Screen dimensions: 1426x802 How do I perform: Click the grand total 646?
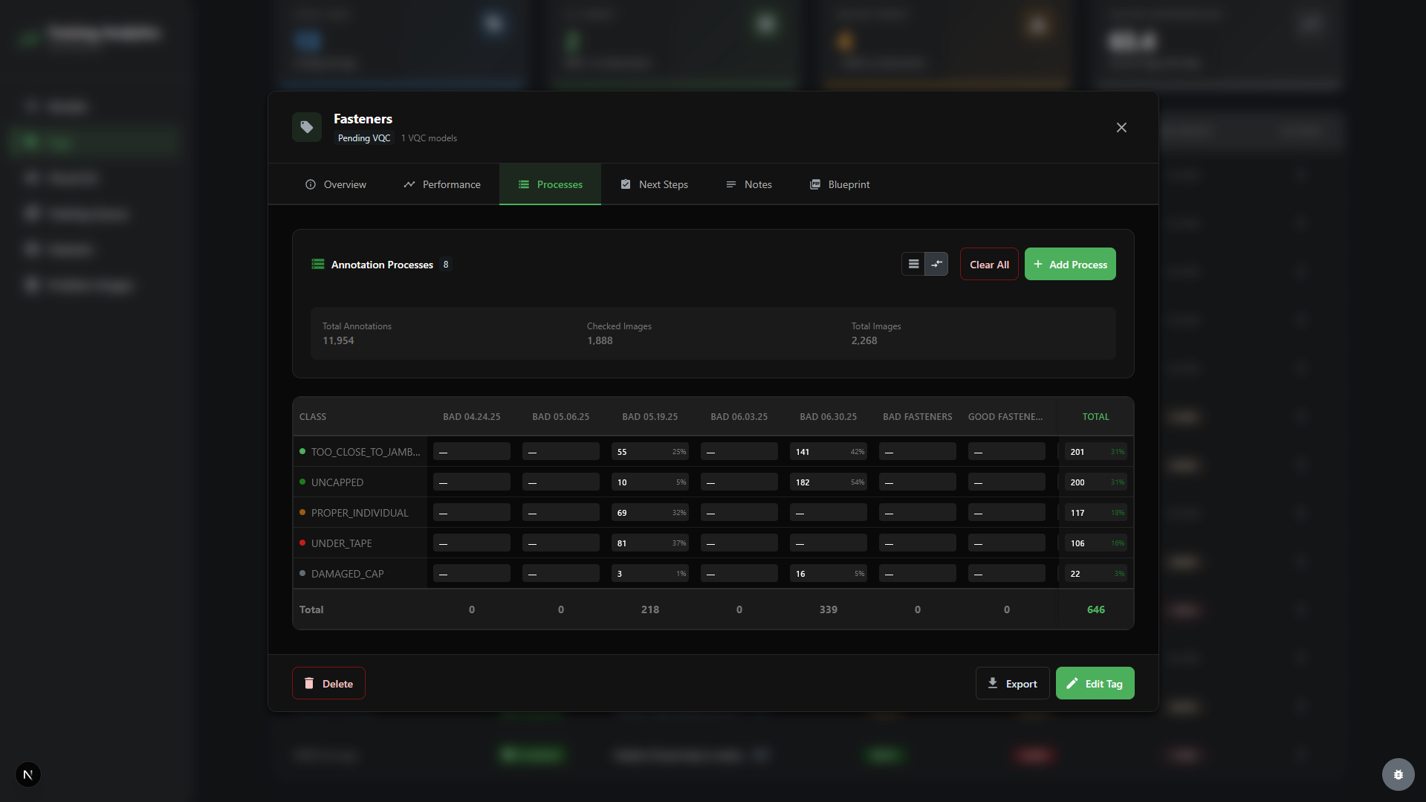[x=1096, y=609]
